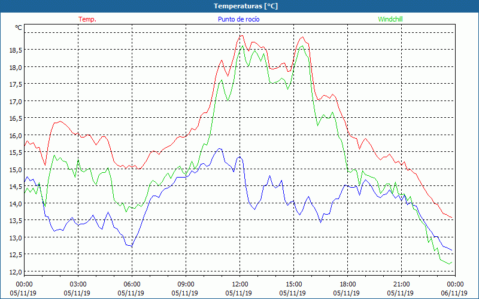Click the 06:00 time axis label
479x299 pixels.
click(x=132, y=284)
